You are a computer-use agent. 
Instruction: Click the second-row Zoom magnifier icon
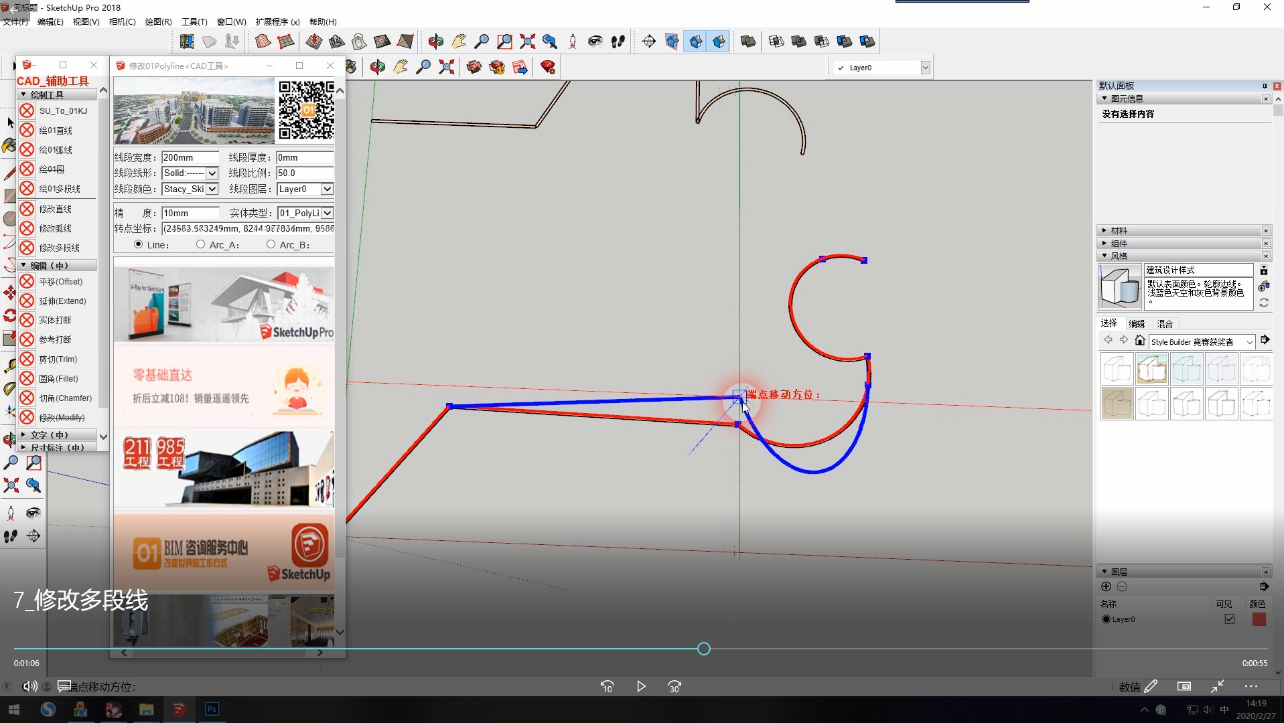[x=423, y=67]
